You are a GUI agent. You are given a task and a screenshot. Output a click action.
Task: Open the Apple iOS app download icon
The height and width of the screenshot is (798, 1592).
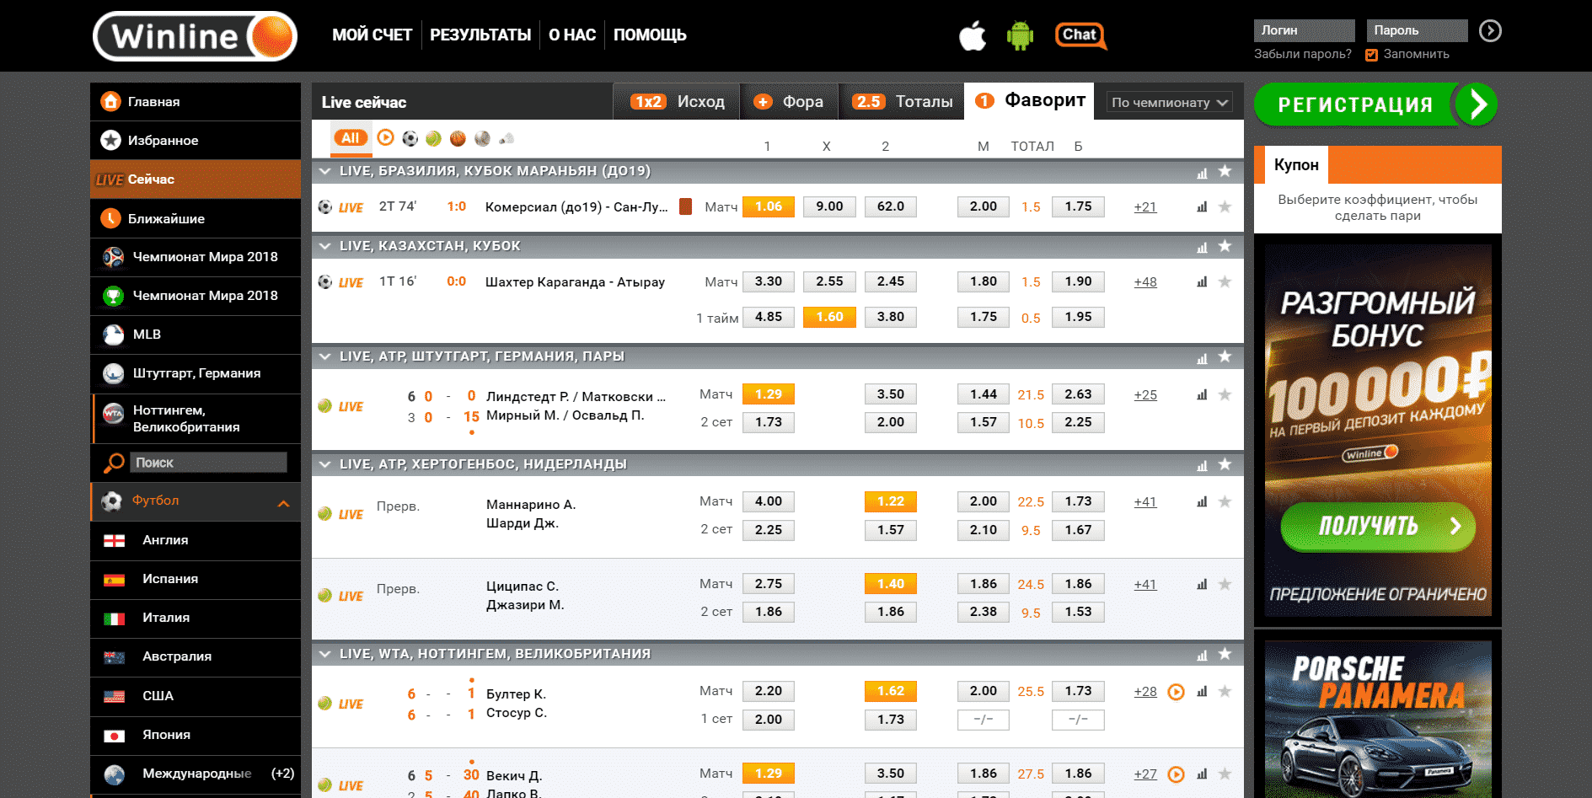pos(973,36)
